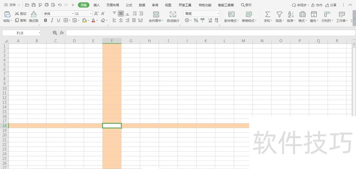Click the Increase Font Size icon
The image size is (356, 169).
(96, 14)
